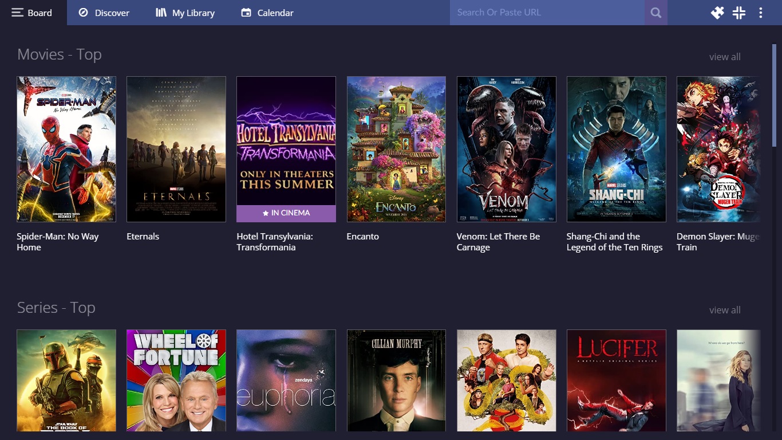Click the magnifier icon to search
Viewport: 782px width, 440px height.
(x=655, y=12)
